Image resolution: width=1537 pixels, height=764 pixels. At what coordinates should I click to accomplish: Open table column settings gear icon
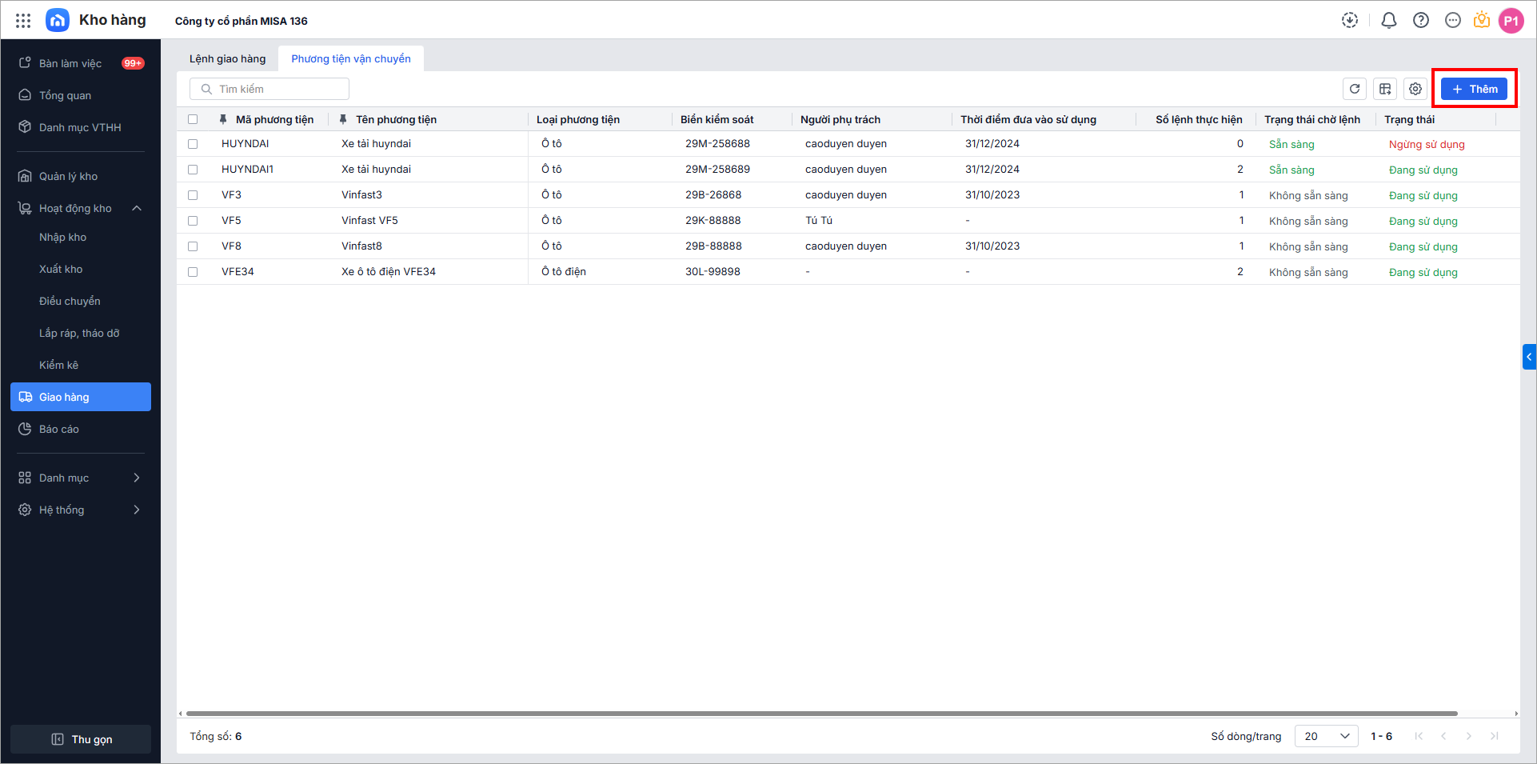[x=1415, y=89]
